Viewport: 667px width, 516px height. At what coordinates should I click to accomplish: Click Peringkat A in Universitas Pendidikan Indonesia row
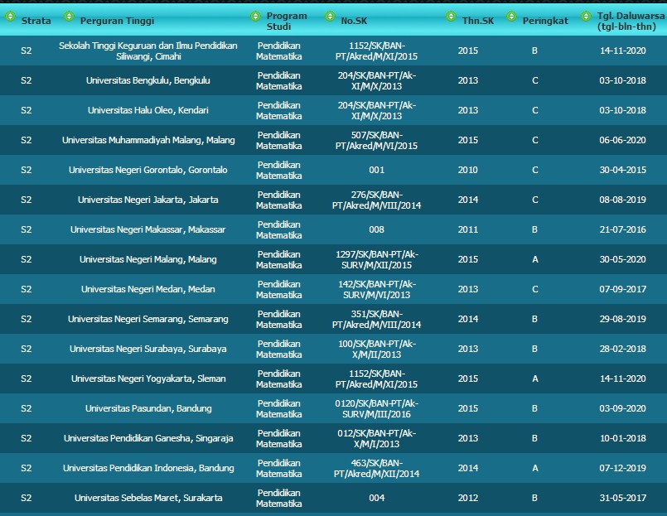point(534,467)
